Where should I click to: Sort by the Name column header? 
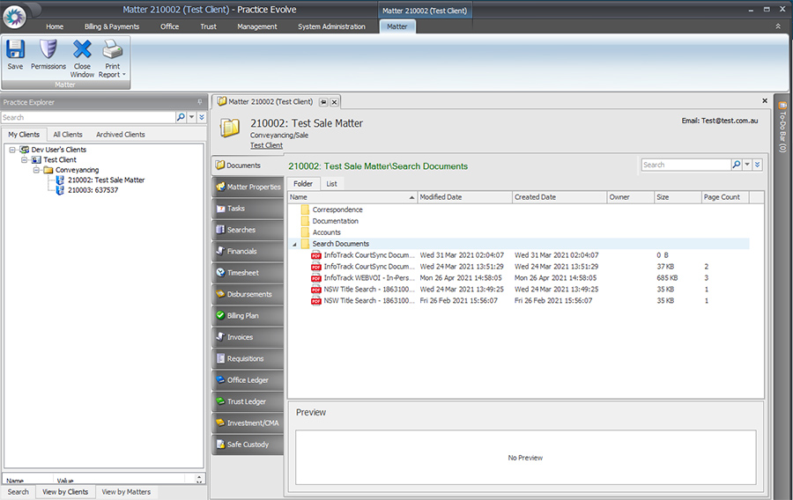[352, 197]
